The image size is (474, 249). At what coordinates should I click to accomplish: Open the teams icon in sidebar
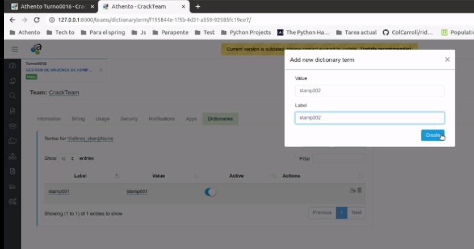pyautogui.click(x=12, y=125)
